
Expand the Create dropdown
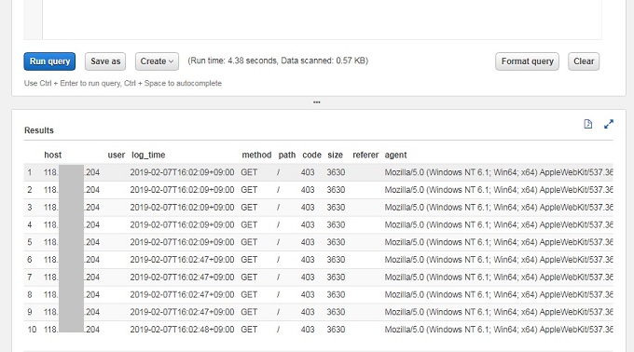[x=157, y=61]
